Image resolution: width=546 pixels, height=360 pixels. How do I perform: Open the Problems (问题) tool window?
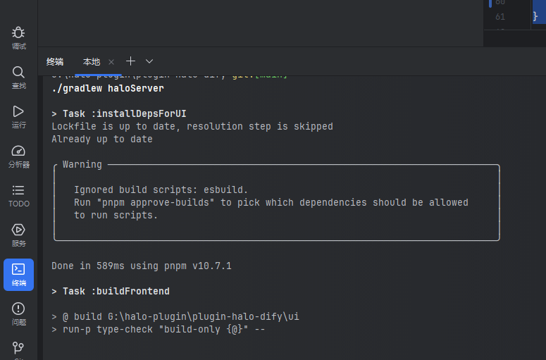pos(18,314)
